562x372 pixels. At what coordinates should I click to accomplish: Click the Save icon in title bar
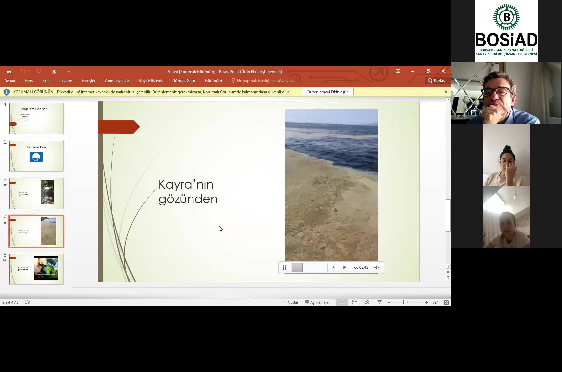pyautogui.click(x=9, y=71)
